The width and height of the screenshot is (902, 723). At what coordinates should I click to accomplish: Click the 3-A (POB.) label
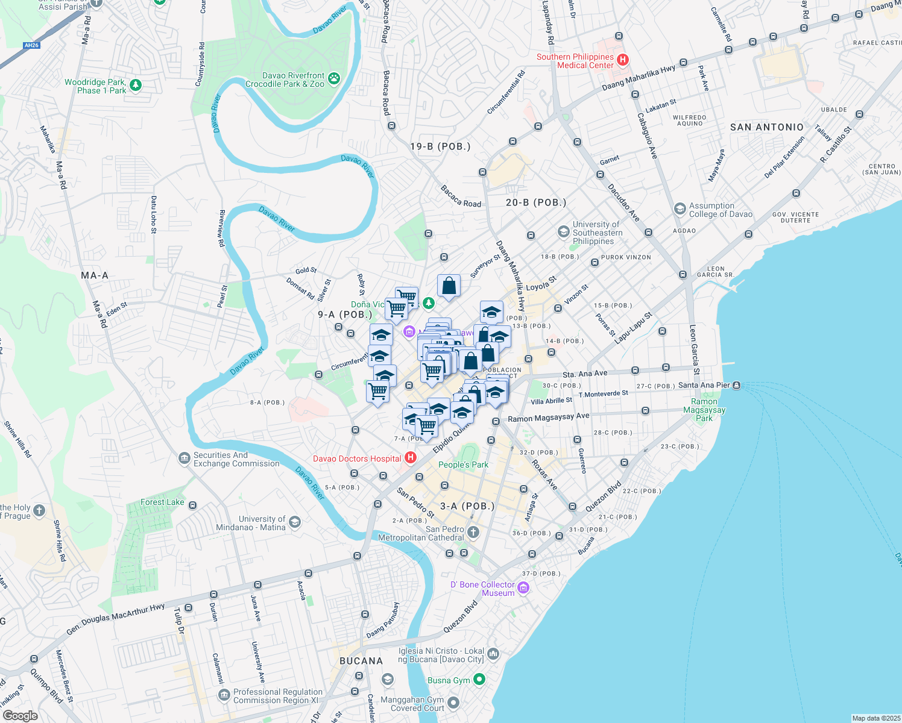pos(467,506)
